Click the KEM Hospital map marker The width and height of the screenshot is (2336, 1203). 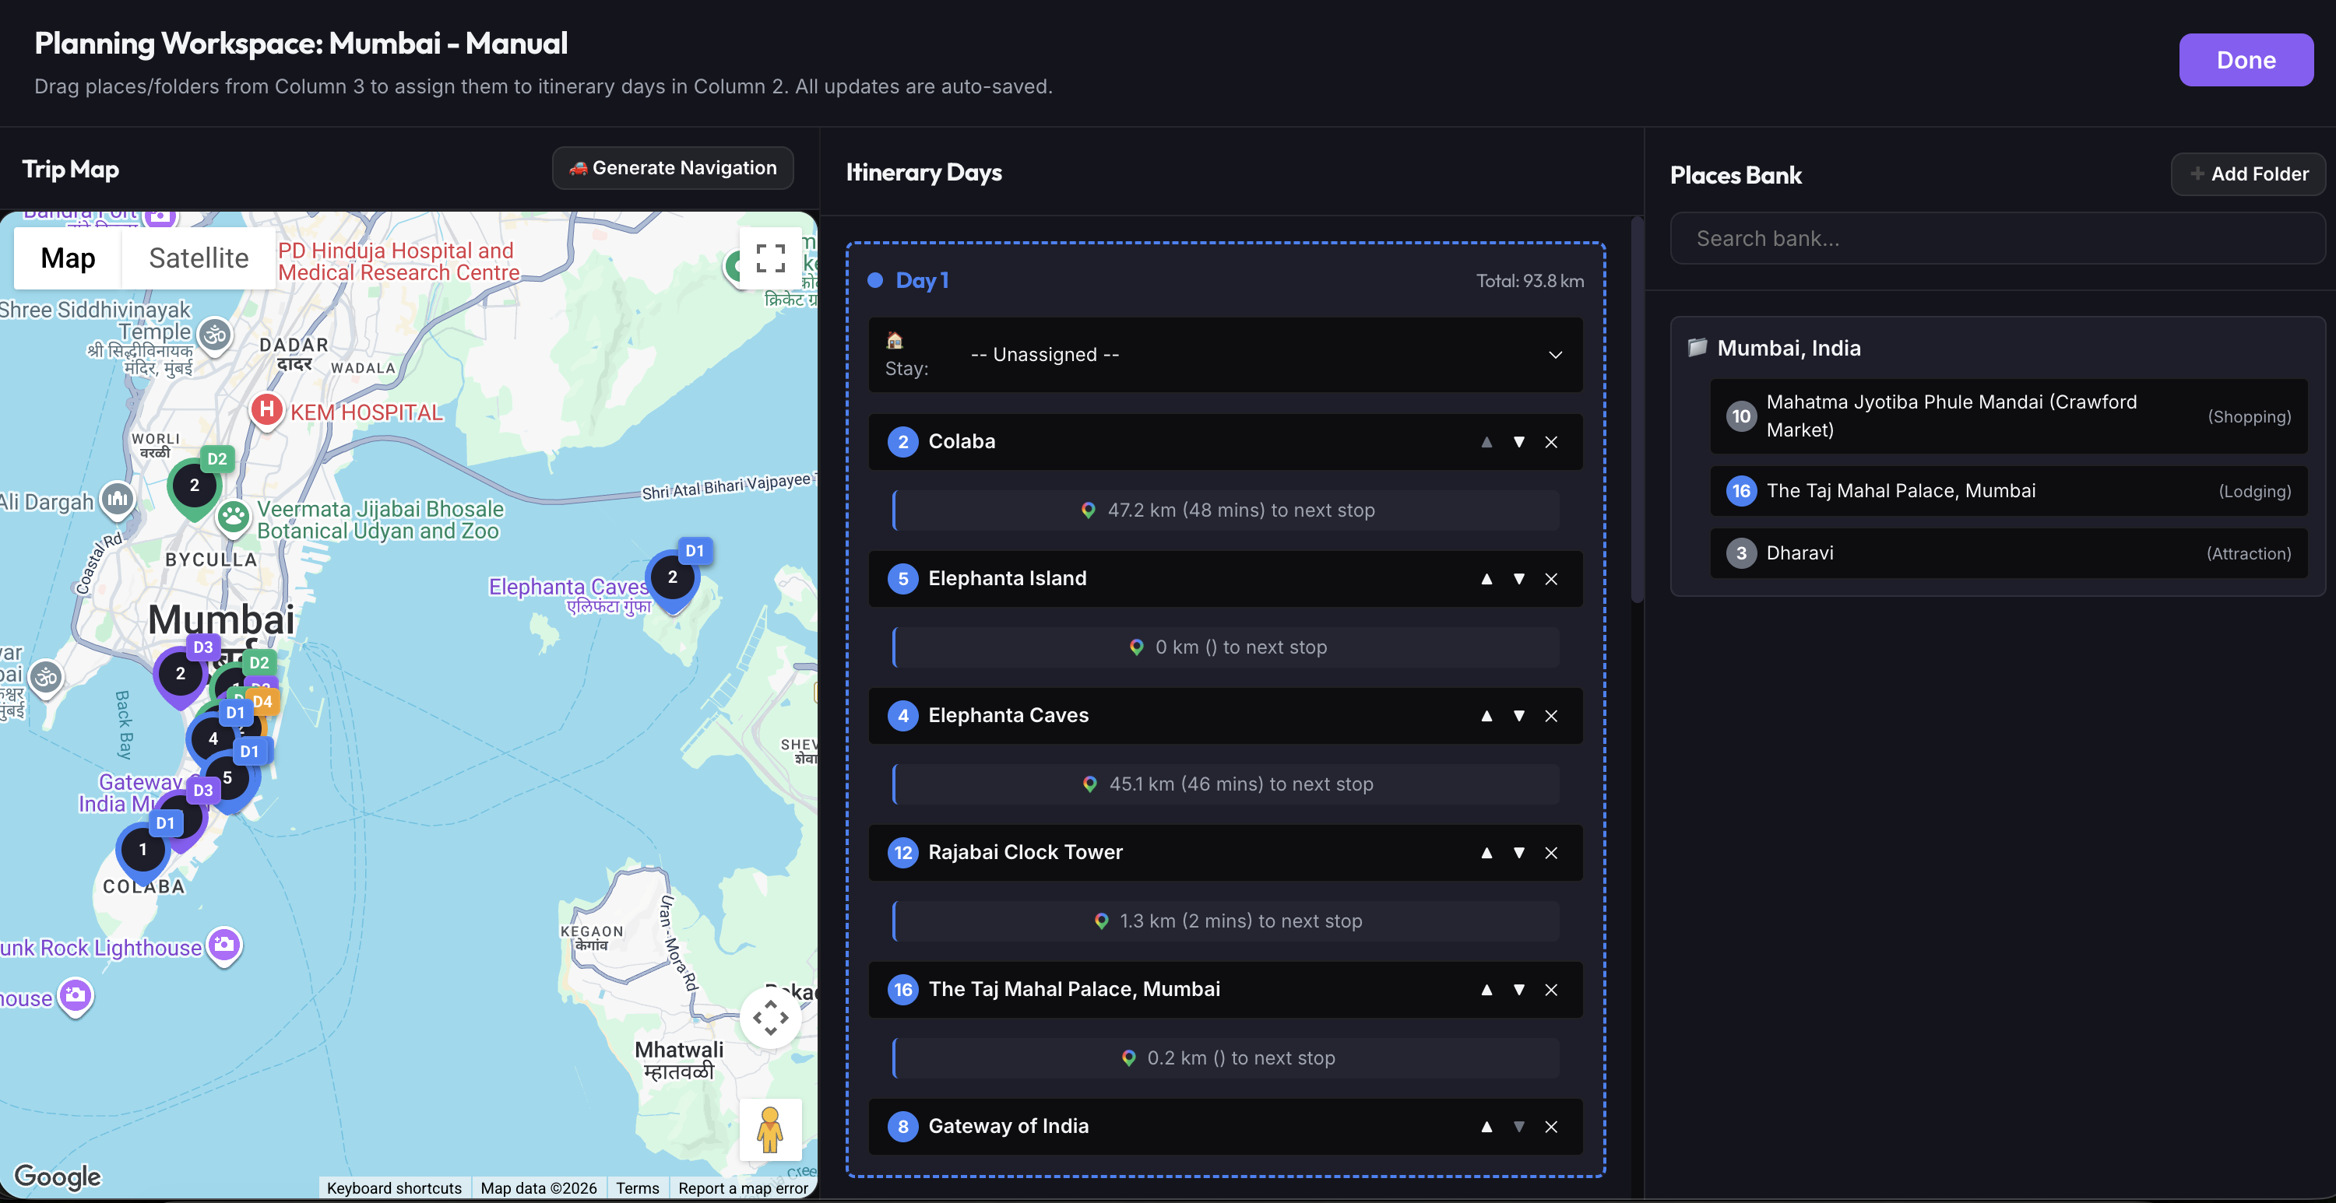pos(266,411)
